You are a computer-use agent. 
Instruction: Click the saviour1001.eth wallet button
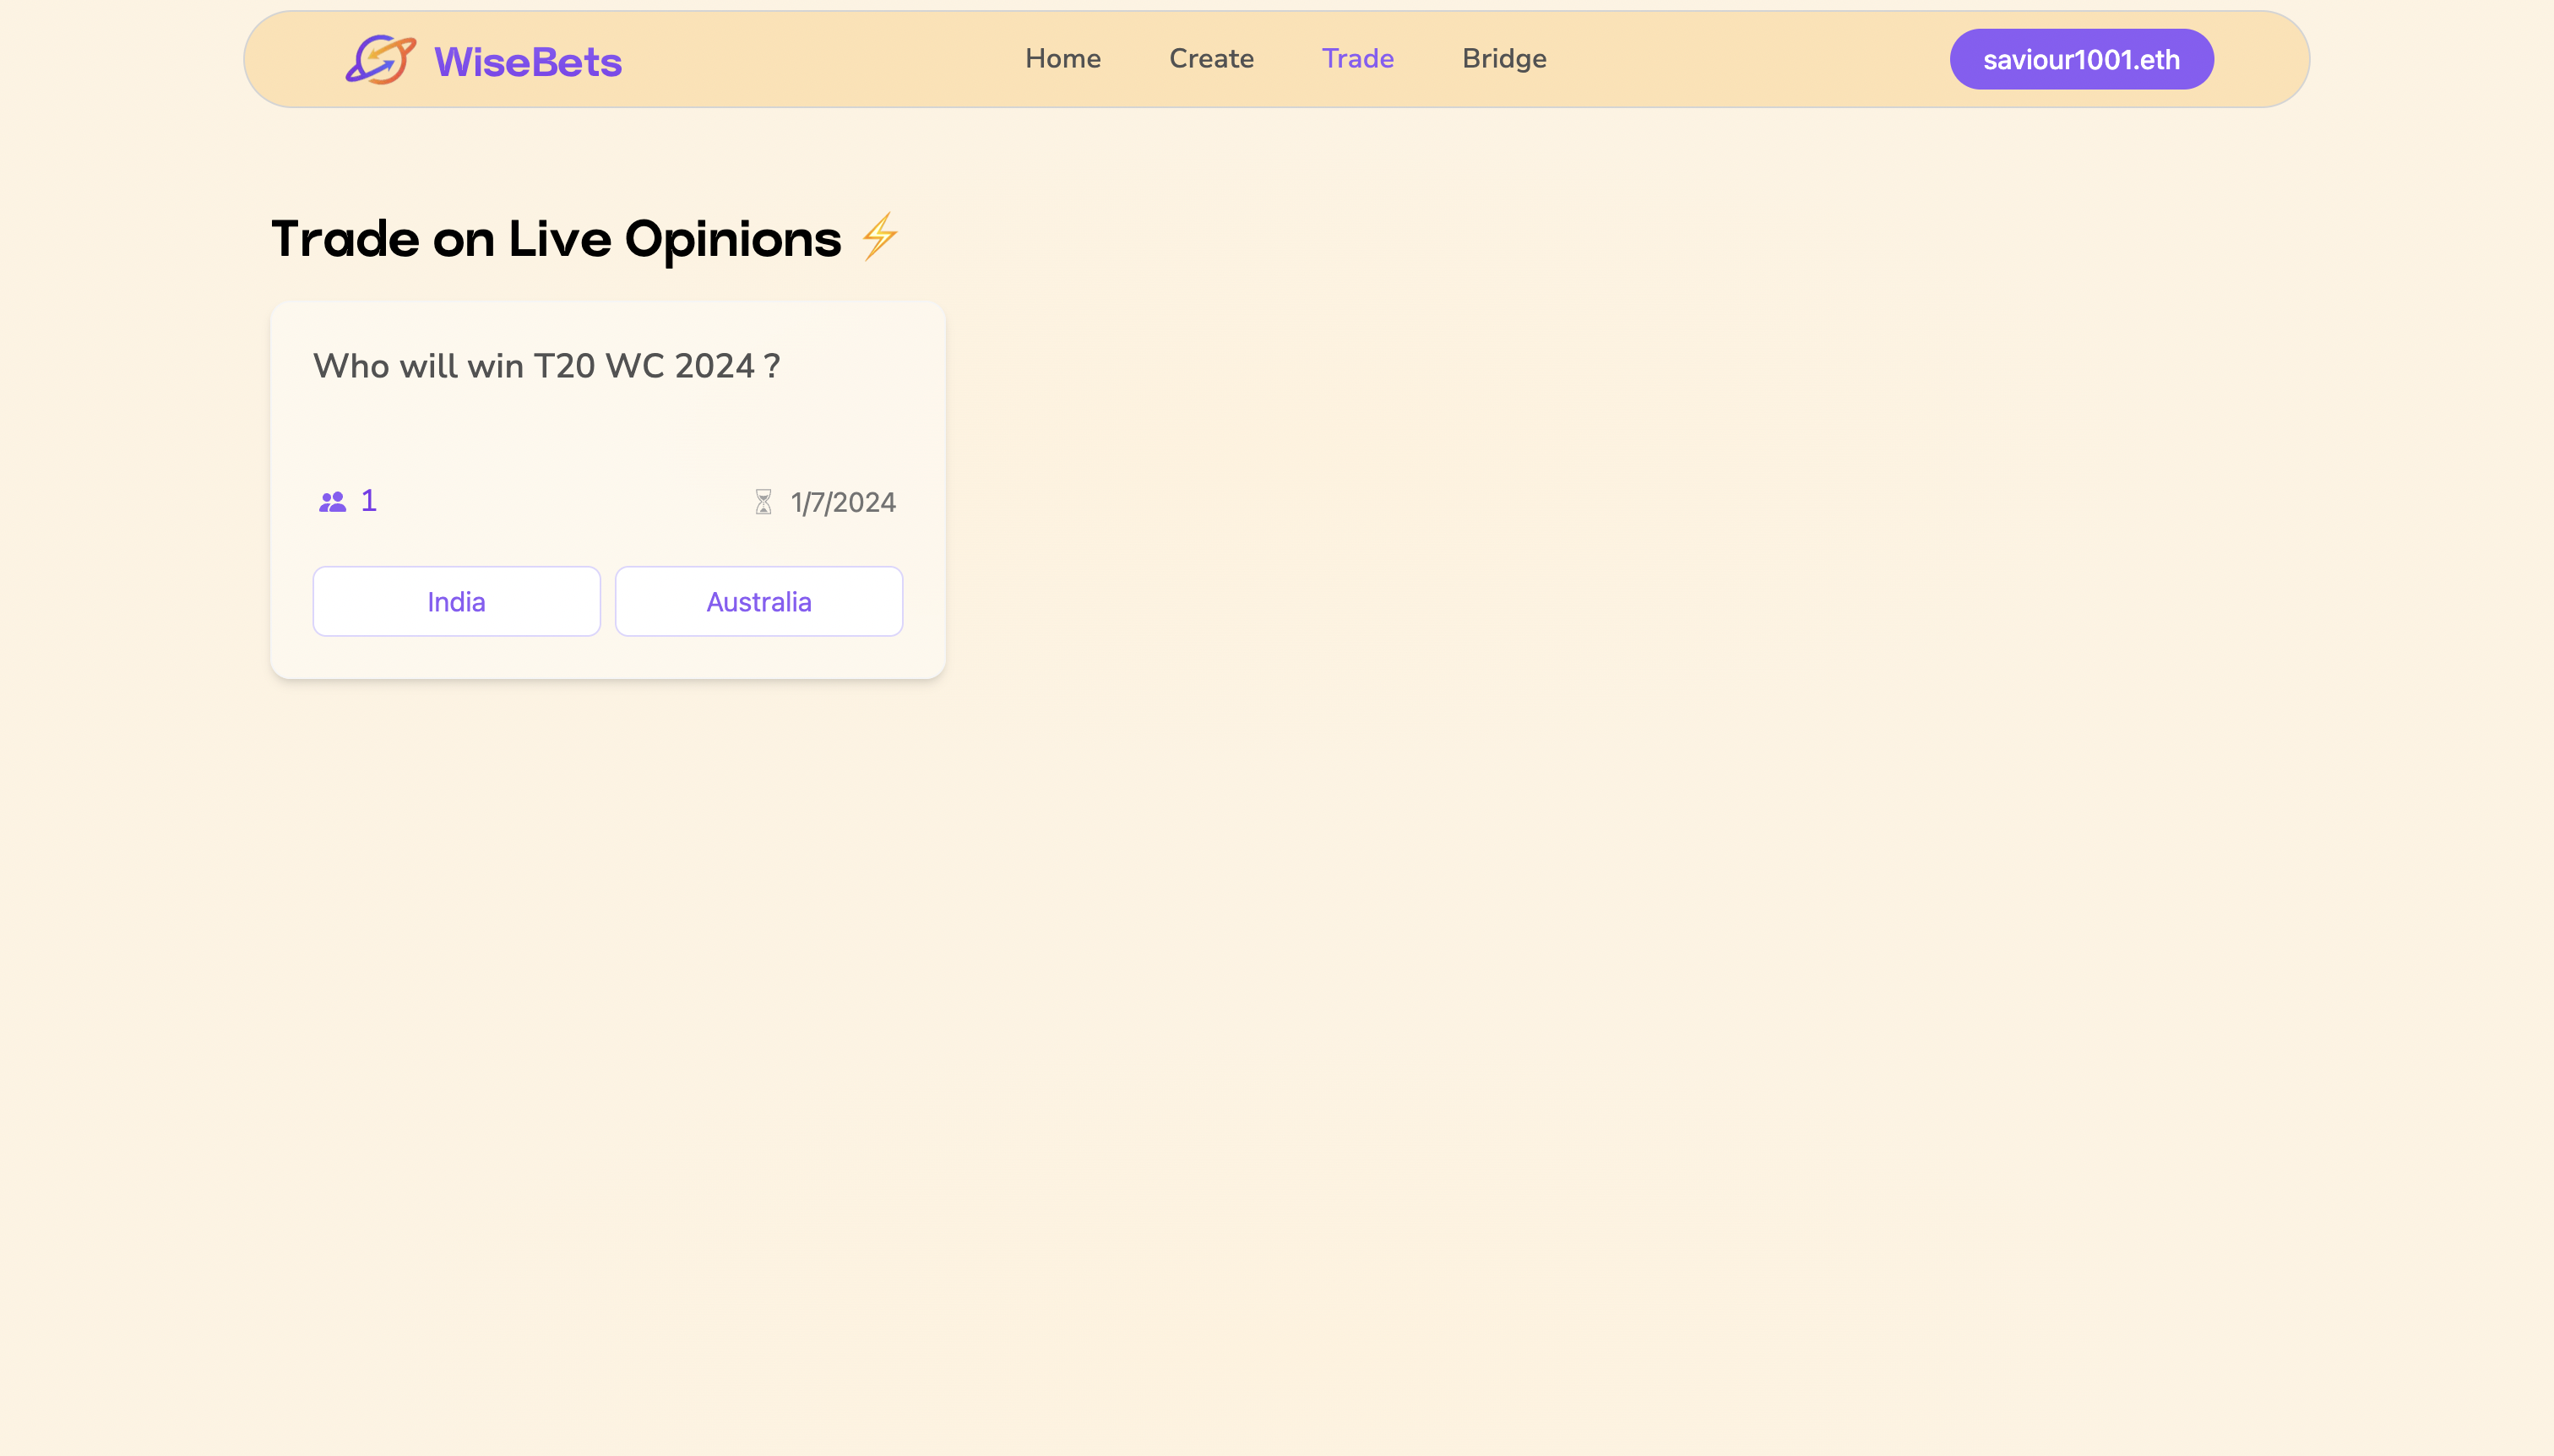point(2080,60)
